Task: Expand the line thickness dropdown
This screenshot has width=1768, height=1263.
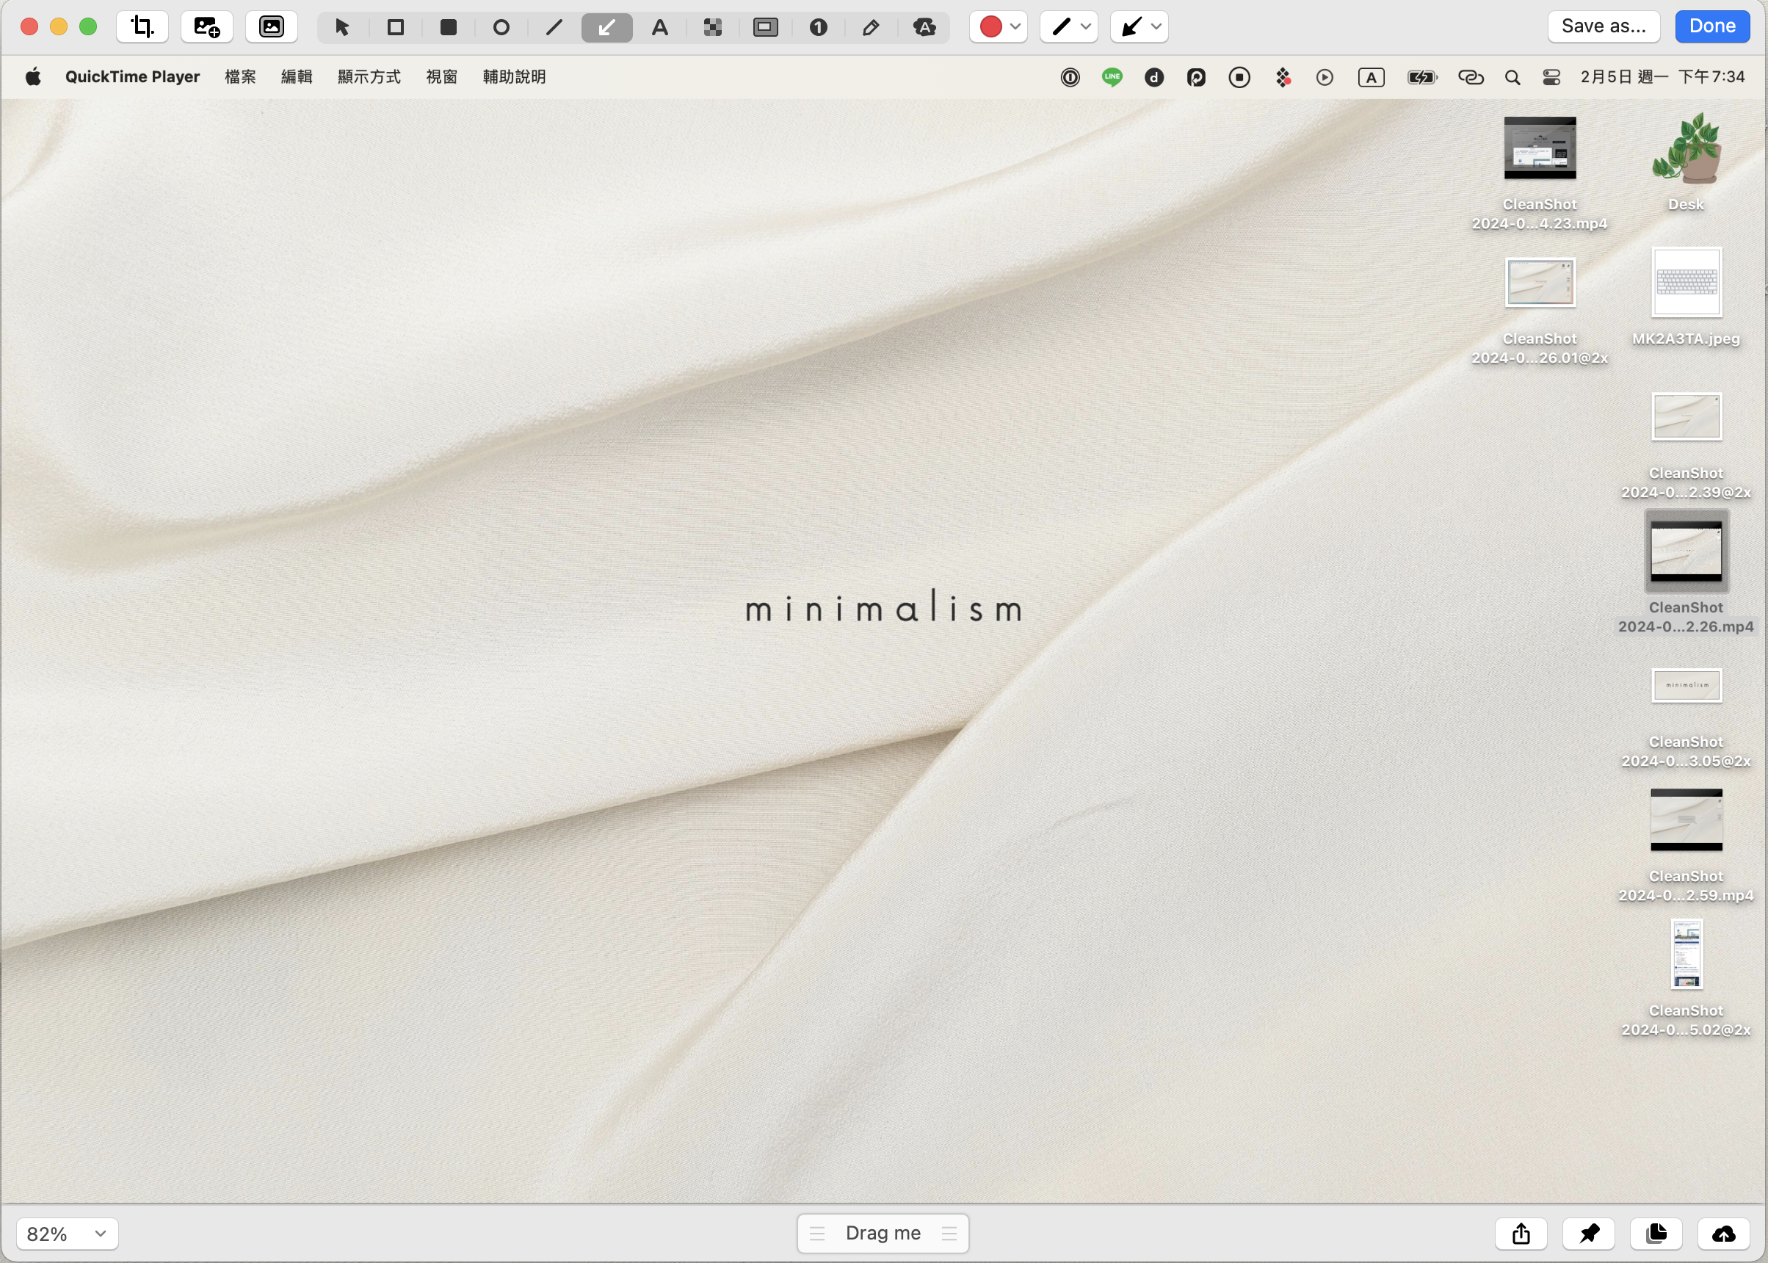Action: (x=1069, y=26)
